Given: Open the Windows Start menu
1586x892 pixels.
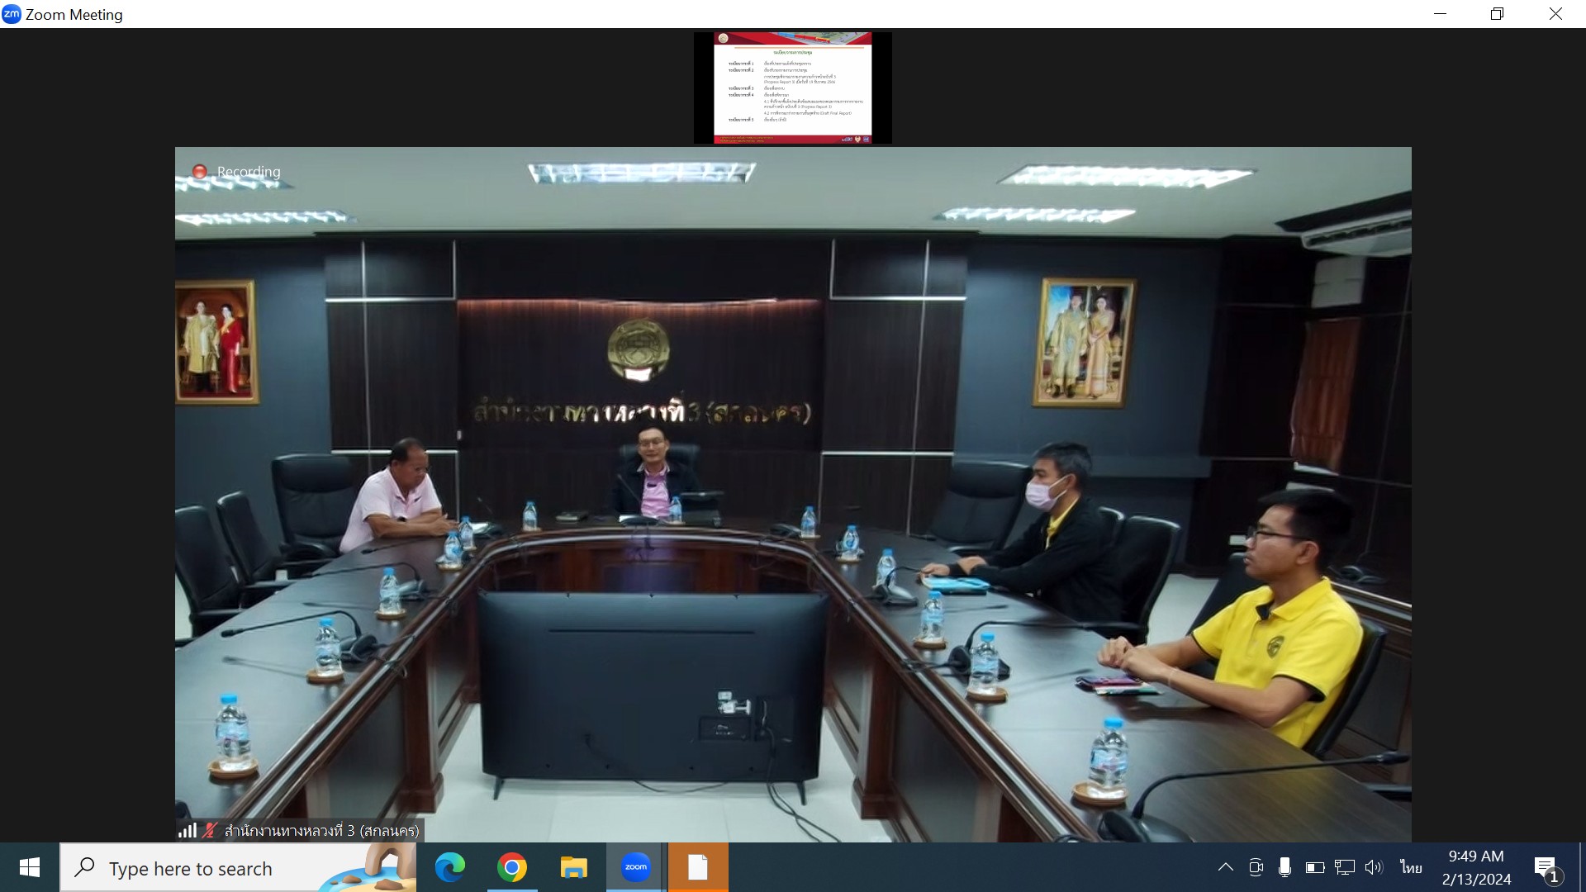Looking at the screenshot, I should pos(30,867).
